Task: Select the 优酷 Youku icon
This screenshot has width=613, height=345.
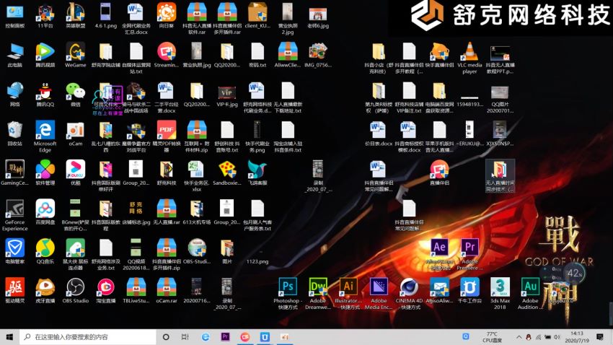Action: (76, 169)
